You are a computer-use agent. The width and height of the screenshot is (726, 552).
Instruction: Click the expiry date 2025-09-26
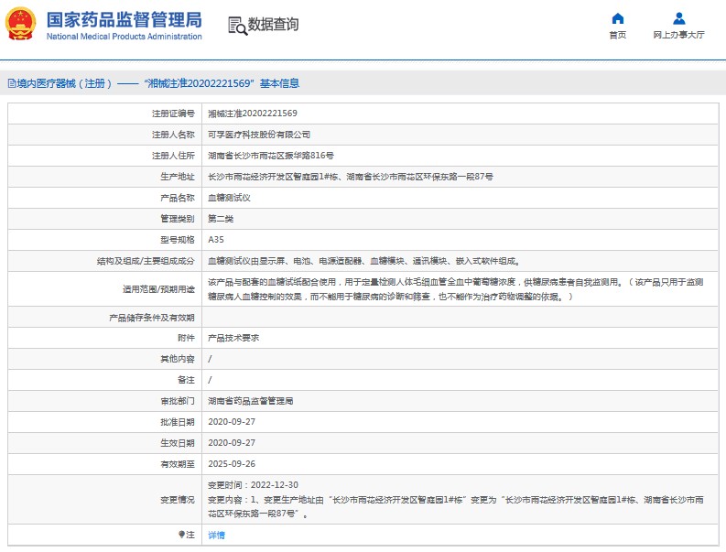coord(231,463)
